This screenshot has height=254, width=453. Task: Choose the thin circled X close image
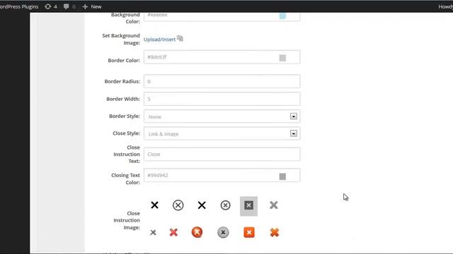coord(178,205)
